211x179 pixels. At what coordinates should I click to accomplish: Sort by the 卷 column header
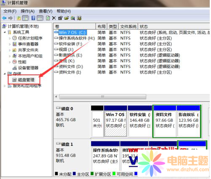[x=75, y=27]
